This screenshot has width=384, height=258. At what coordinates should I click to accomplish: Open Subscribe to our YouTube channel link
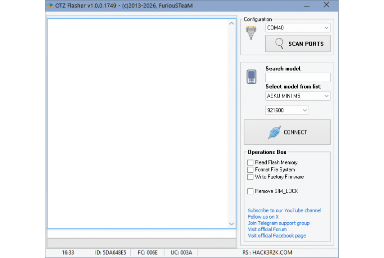coord(284,211)
